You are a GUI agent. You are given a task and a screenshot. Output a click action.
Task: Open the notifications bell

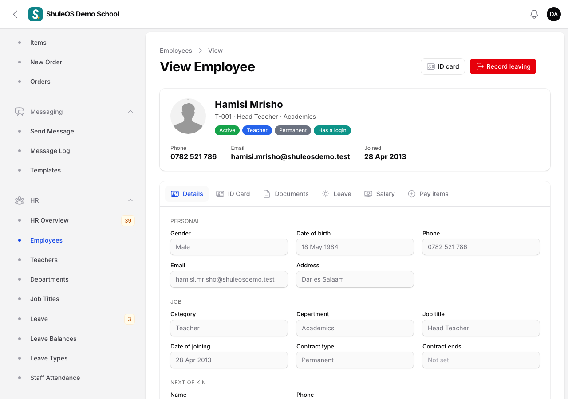(x=534, y=14)
